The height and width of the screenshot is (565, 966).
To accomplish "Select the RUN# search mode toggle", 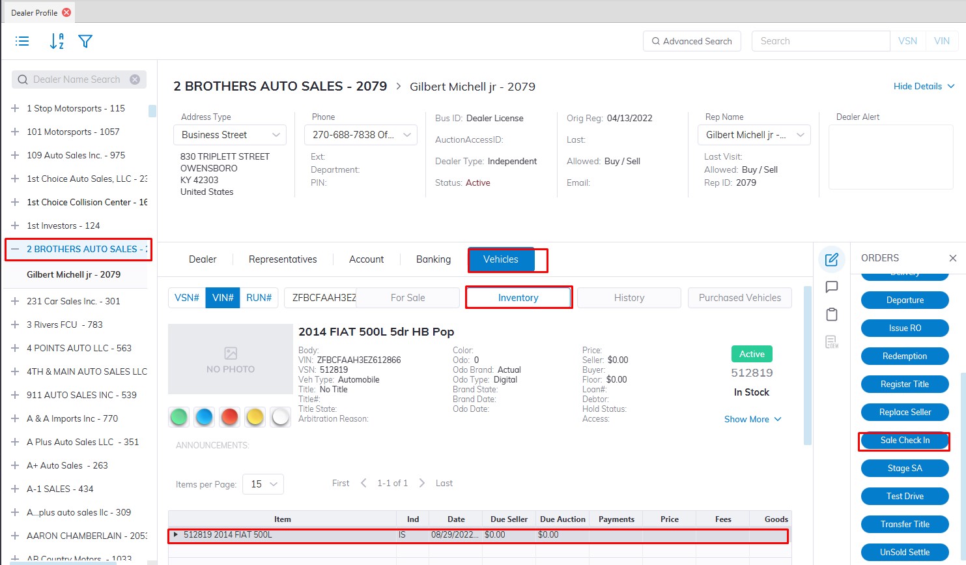I will tap(259, 298).
